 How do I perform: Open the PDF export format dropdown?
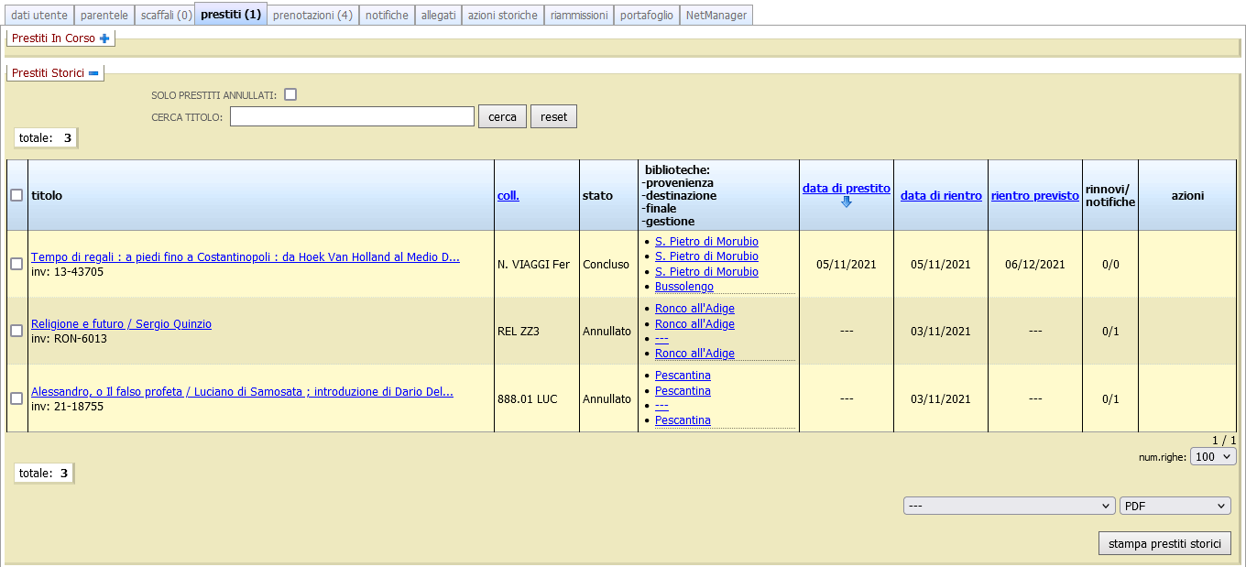coord(1175,505)
